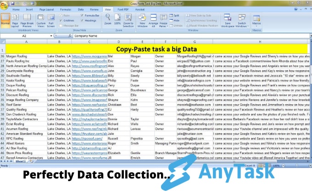The image size is (312, 195).
Task: Click Arrange All windows
Action: 153,21
